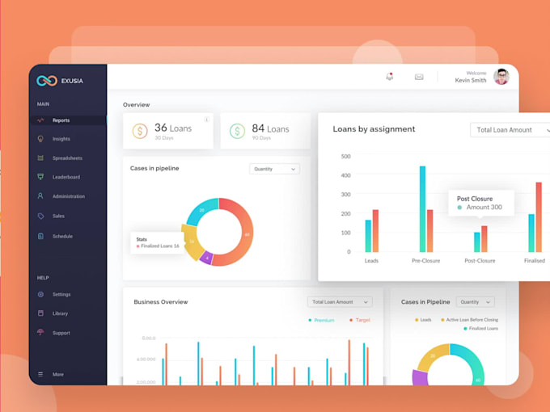The height and width of the screenshot is (412, 550).
Task: Toggle the Target legend series
Action: [x=360, y=320]
